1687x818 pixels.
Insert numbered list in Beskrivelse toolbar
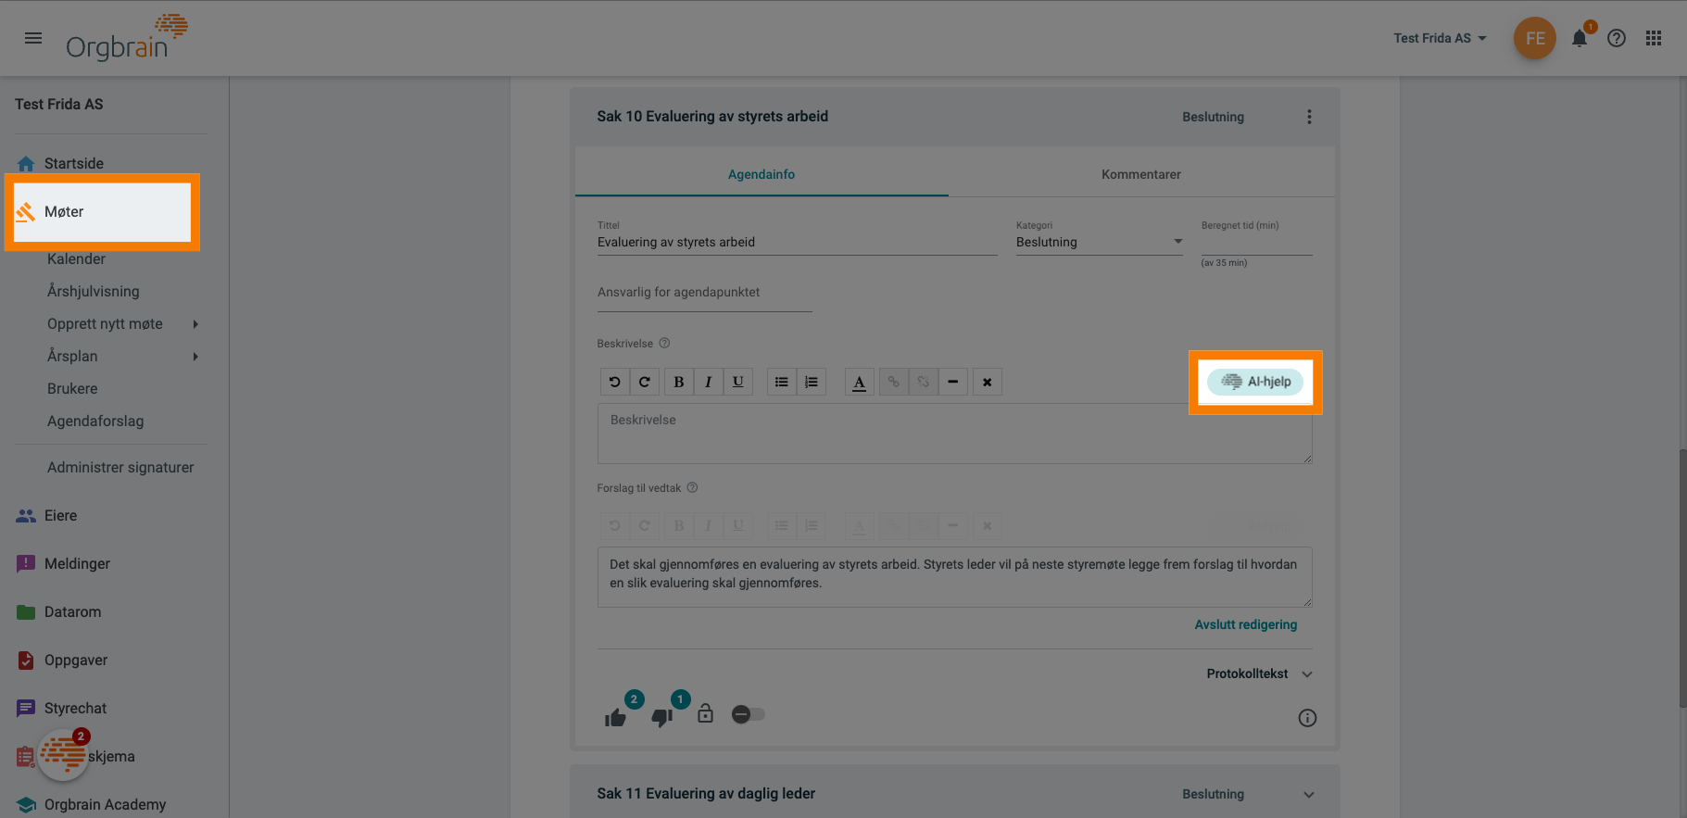[x=811, y=382]
